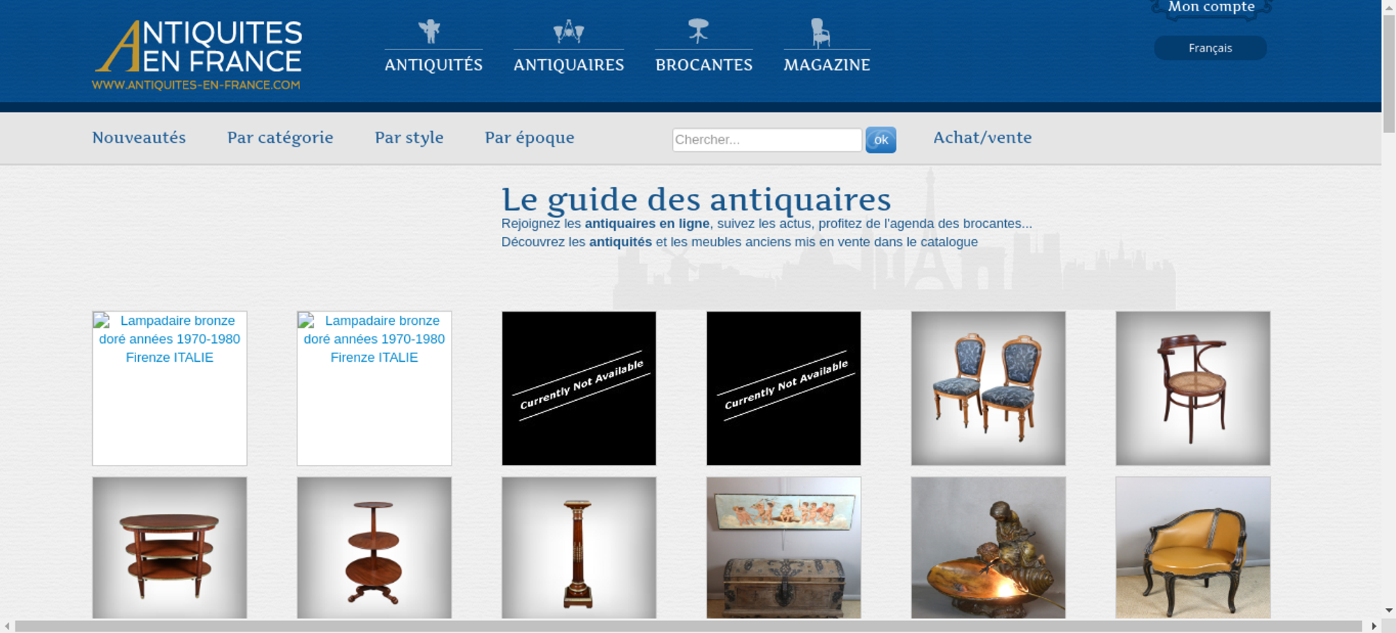1396x633 pixels.
Task: Click the chair icon above Magazine
Action: click(820, 33)
